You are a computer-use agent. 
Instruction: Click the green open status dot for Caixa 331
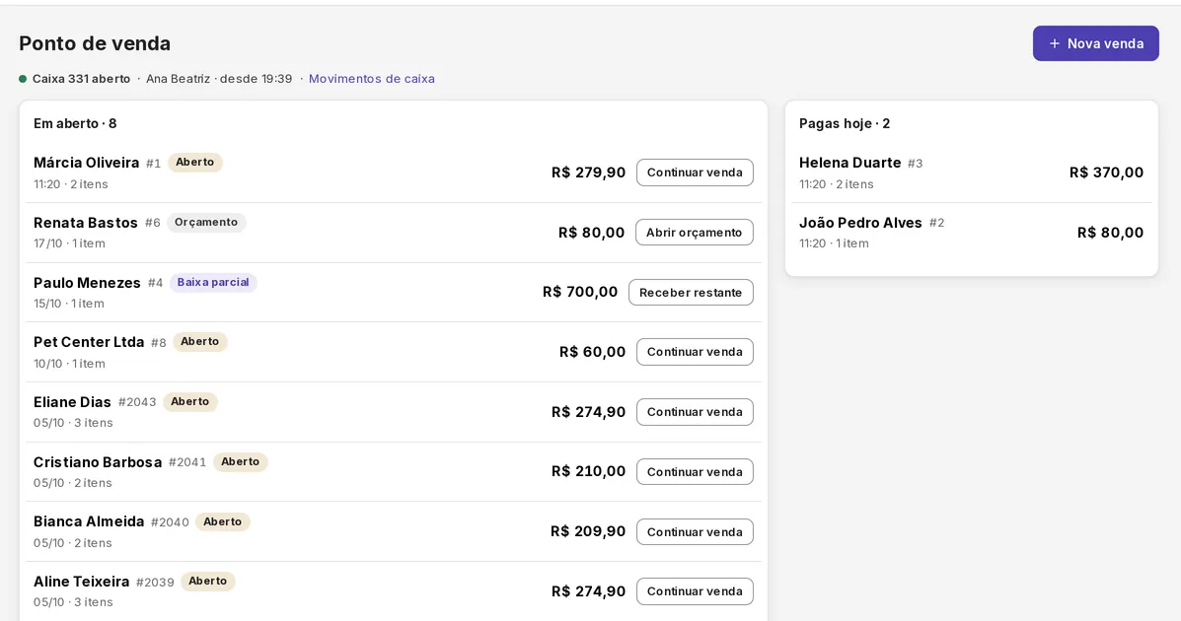pos(23,78)
